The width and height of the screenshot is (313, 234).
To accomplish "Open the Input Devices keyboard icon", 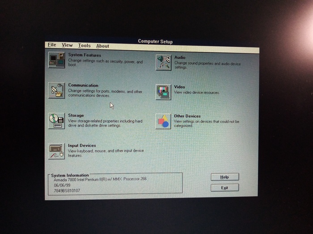I will (x=57, y=151).
